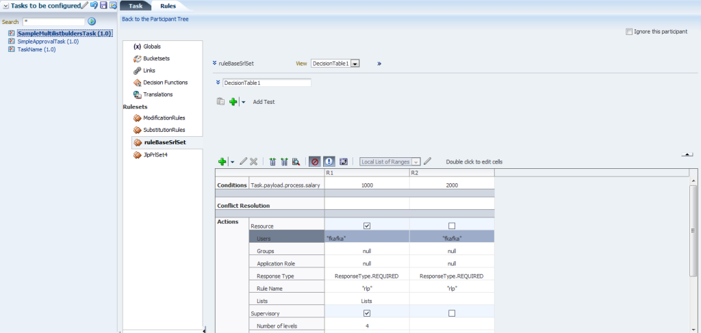Click the revert/undo arrow icon in header
The image size is (701, 333).
[94, 5]
